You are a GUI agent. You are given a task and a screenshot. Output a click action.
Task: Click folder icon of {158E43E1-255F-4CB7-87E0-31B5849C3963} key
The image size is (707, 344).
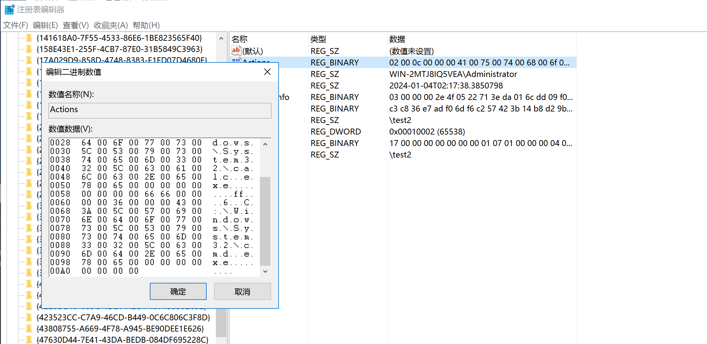[x=29, y=49]
